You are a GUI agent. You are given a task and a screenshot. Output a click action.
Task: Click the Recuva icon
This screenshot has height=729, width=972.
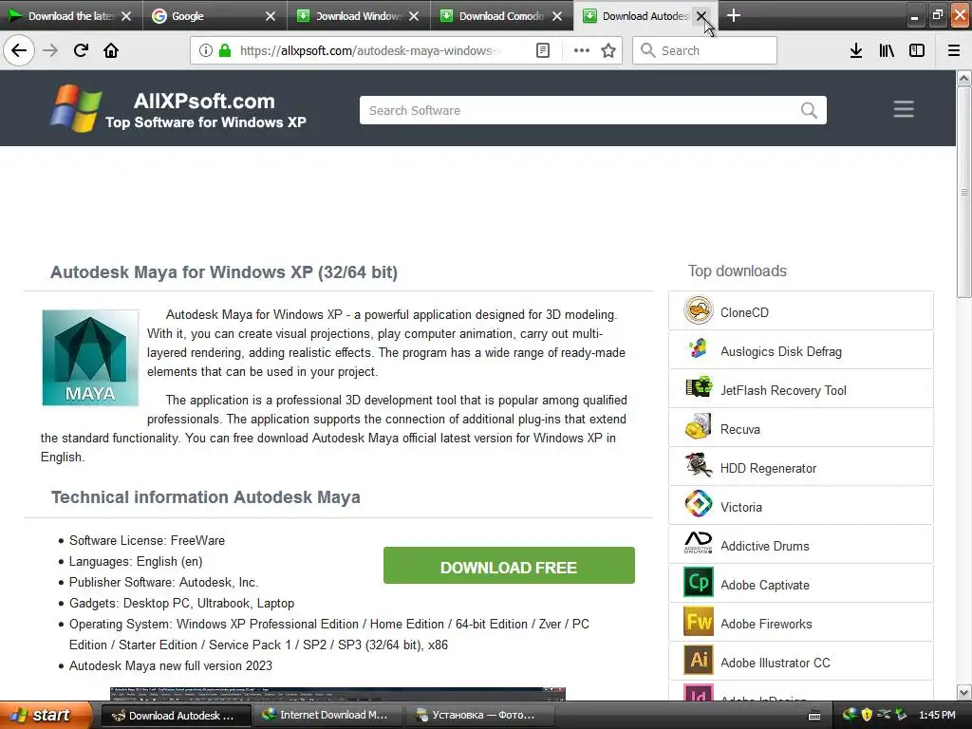point(698,427)
